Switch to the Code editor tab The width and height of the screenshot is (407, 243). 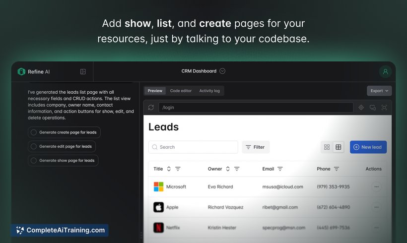tap(181, 91)
